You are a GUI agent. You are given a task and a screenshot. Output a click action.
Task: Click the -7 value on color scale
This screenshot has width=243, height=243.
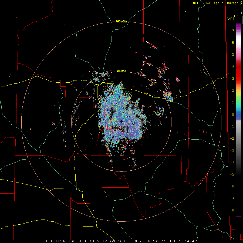232,198
